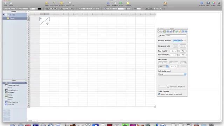This screenshot has width=224, height=126.
Task: Click the table Name text field
Action: pos(176,36)
